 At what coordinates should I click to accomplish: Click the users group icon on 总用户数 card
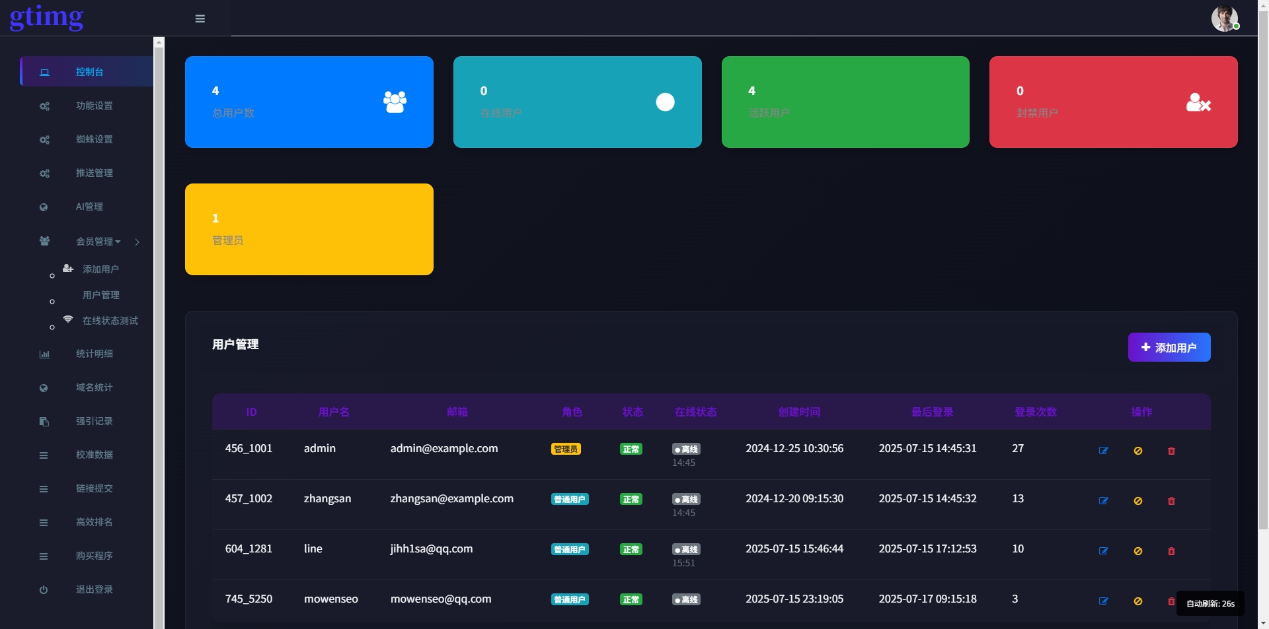click(x=395, y=102)
